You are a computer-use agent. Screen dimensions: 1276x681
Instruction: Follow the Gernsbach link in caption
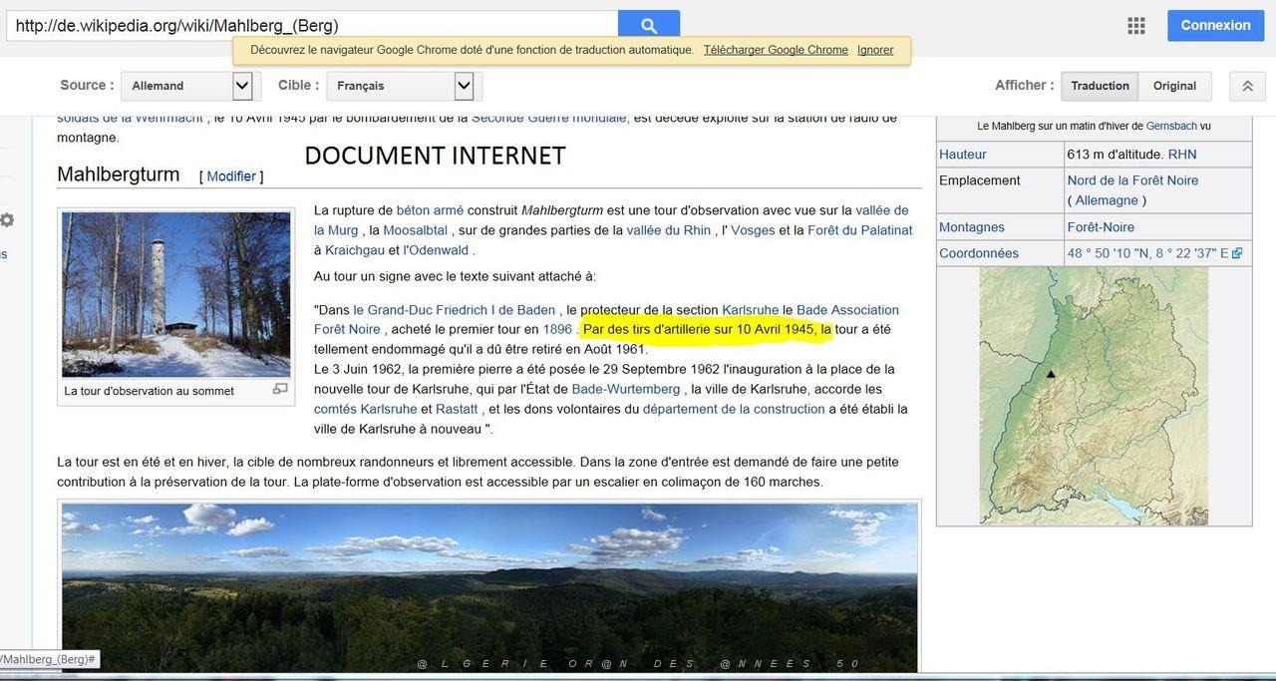click(1171, 127)
